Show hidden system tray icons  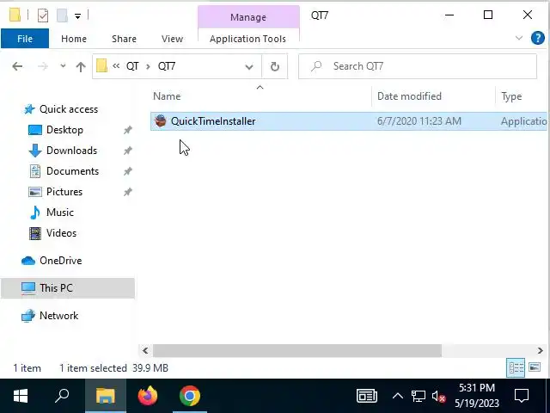pos(397,396)
